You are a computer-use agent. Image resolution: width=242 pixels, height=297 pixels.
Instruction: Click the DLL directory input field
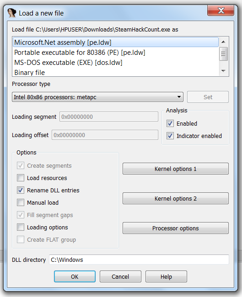pyautogui.click(x=139, y=260)
